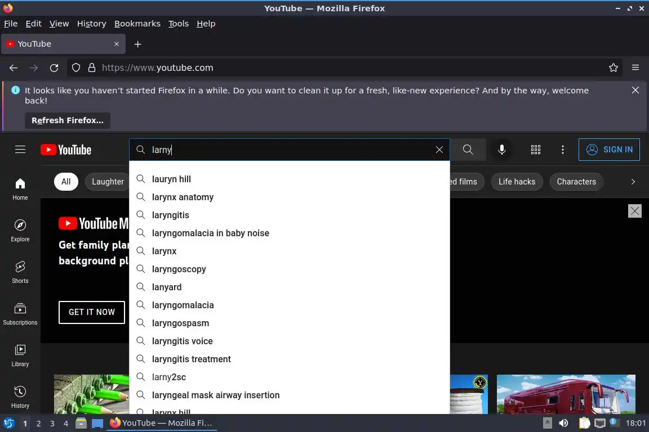Open Subscriptions in sidebar
Screen dimensions: 649x432
click(x=20, y=314)
